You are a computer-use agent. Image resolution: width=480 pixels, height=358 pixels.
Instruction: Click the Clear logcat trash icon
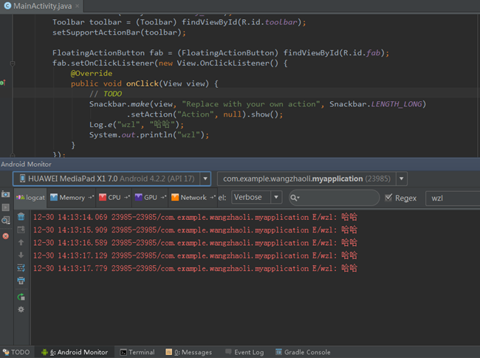(21, 216)
